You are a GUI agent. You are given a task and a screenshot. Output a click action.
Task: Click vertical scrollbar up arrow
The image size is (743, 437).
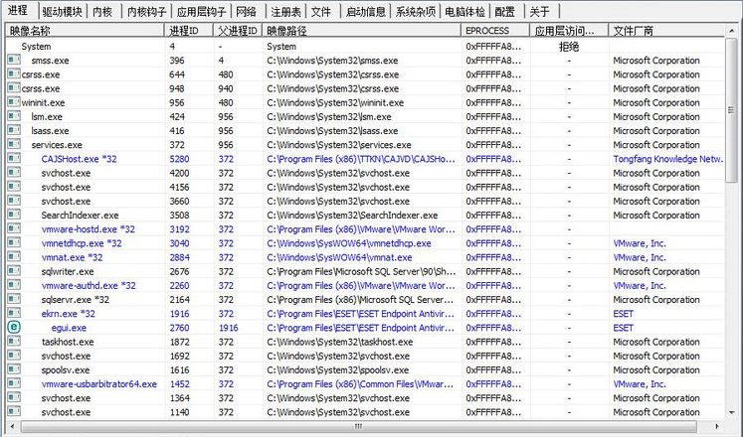point(732,31)
